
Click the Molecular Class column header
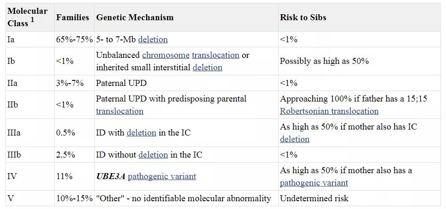27,17
